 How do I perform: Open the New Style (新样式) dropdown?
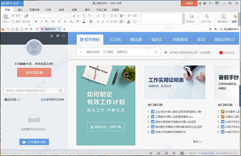click(191, 18)
